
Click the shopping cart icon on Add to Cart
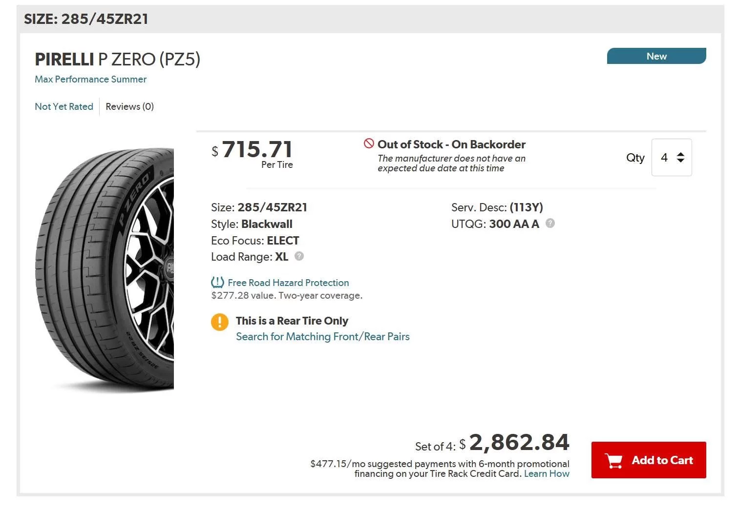[614, 460]
